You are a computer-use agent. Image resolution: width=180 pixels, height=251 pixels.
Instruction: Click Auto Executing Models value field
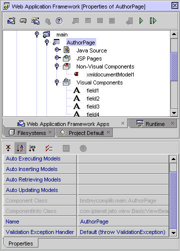[x=123, y=159]
